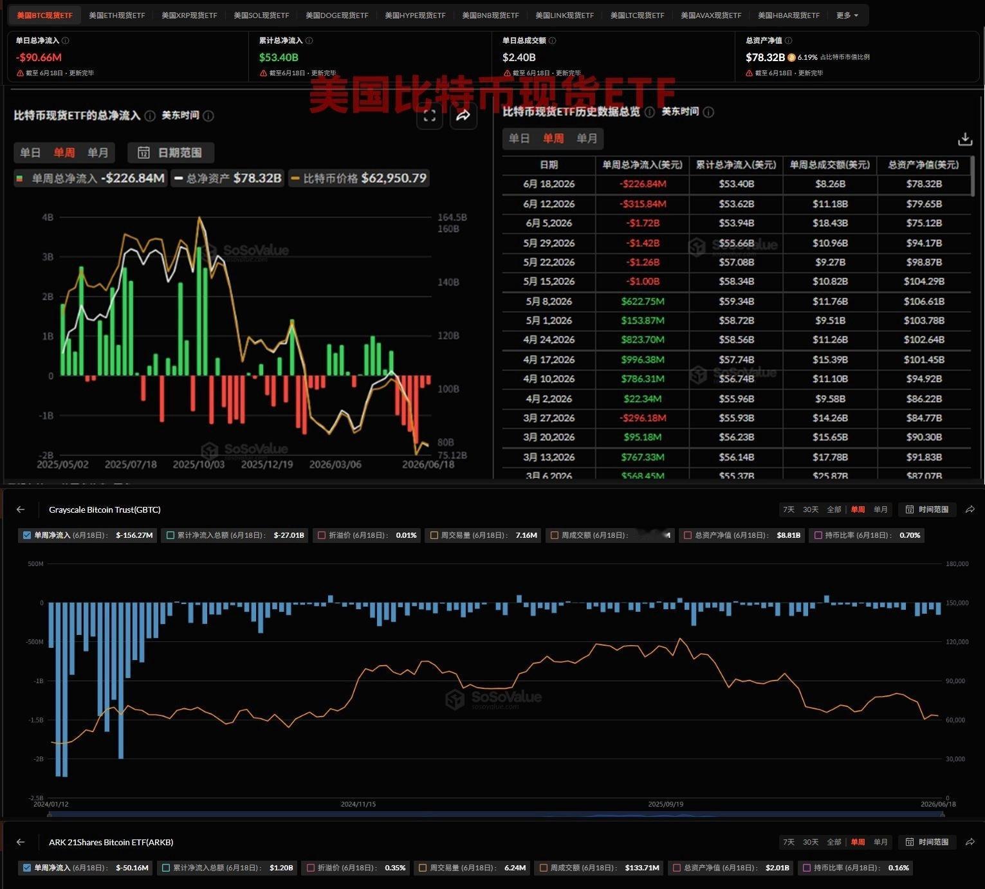The image size is (985, 889).
Task: Enable ARKB 持币比率 series checkbox
Action: click(807, 868)
